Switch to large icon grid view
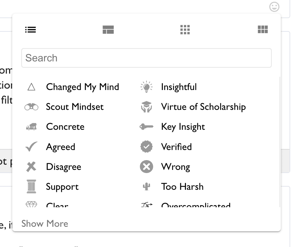This screenshot has width=300, height=247. coord(263,30)
